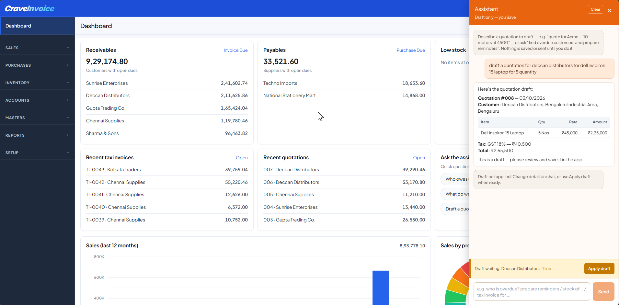Select Deccan Distributors receivable of 2,11,625.86
Image resolution: width=619 pixels, height=305 pixels.
coord(167,96)
